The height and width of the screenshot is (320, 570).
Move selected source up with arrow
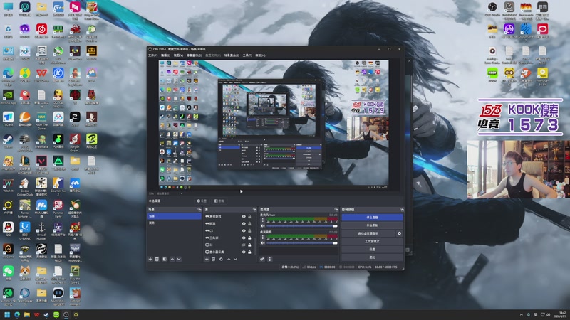coord(229,259)
